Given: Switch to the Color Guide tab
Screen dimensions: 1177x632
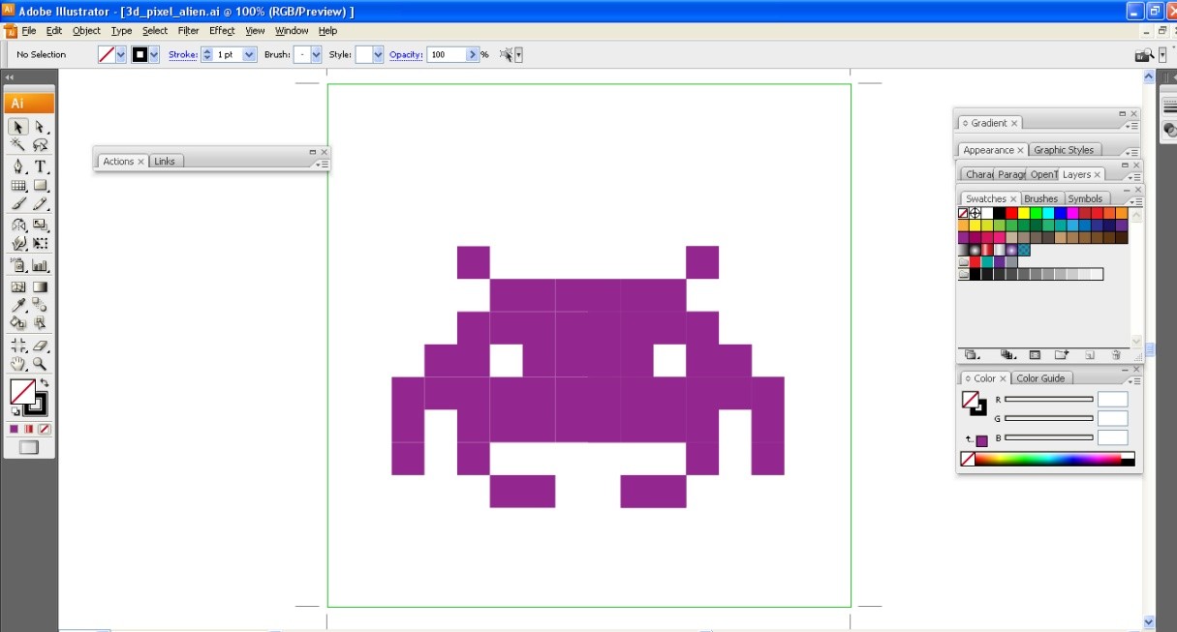Looking at the screenshot, I should click(1040, 378).
